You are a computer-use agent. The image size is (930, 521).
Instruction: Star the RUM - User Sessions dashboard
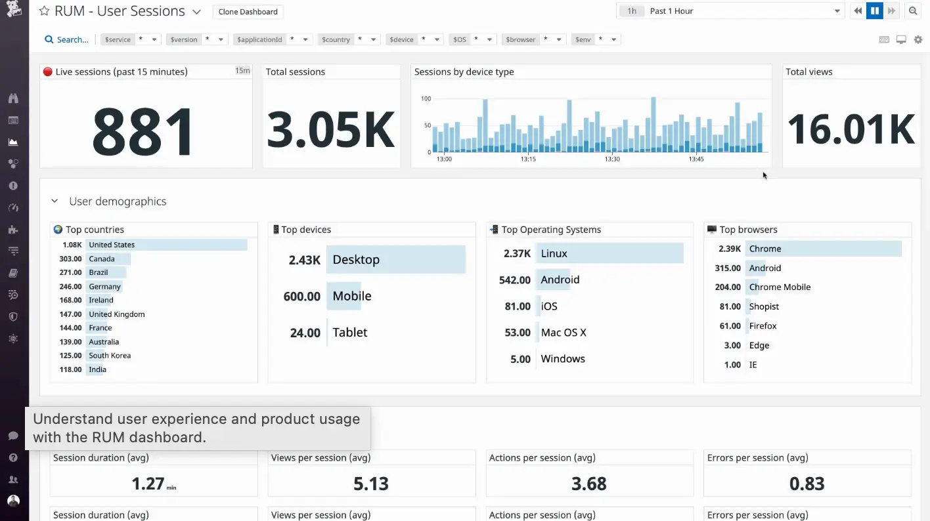click(x=44, y=11)
